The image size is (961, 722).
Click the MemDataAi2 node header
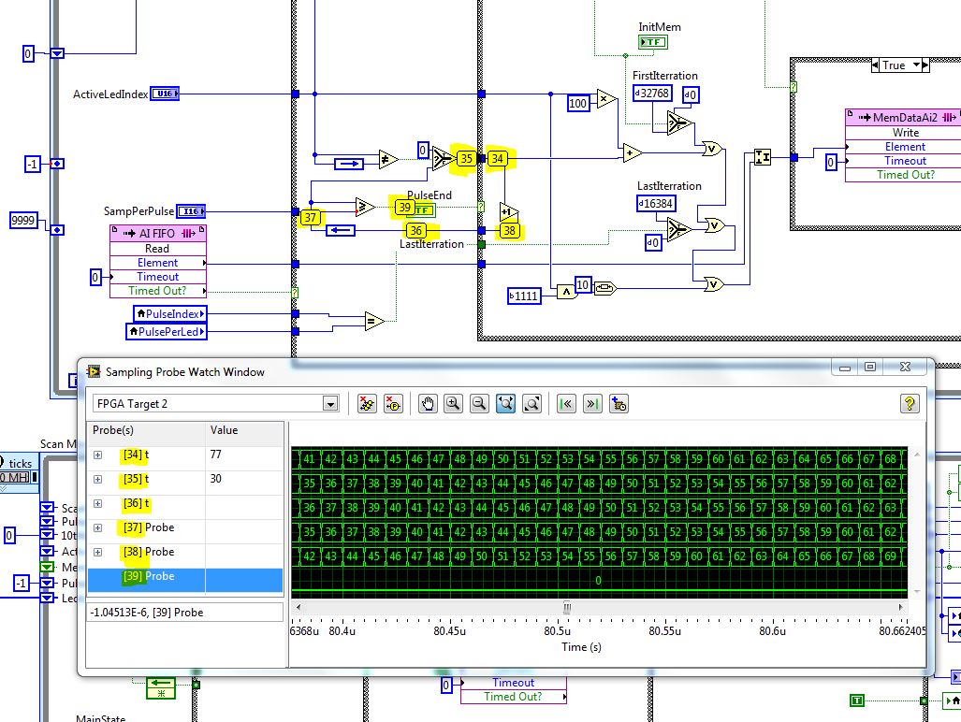[905, 118]
